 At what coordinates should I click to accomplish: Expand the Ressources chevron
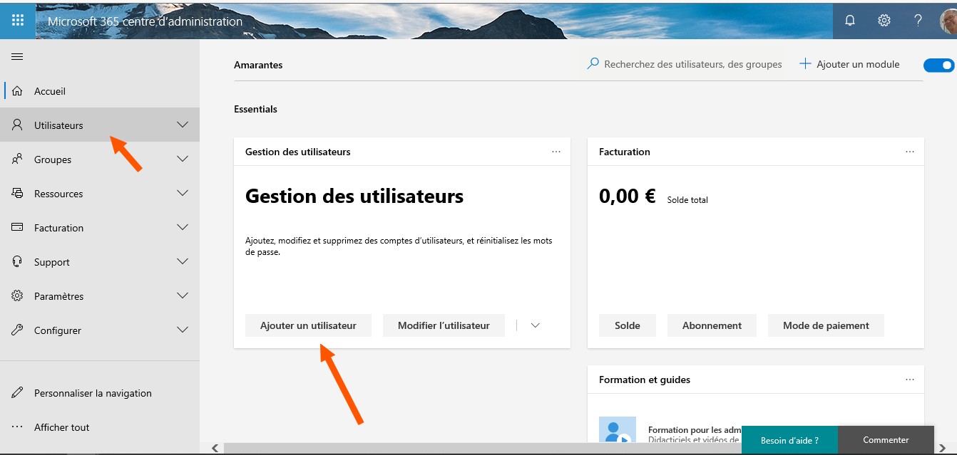183,193
